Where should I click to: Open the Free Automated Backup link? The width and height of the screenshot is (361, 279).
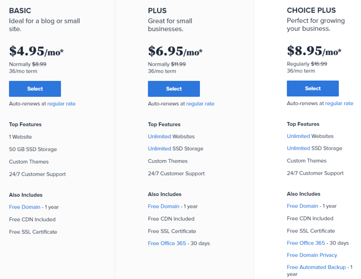tap(316, 267)
